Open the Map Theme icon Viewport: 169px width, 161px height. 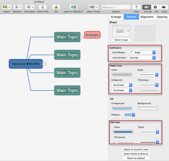[92, 7]
